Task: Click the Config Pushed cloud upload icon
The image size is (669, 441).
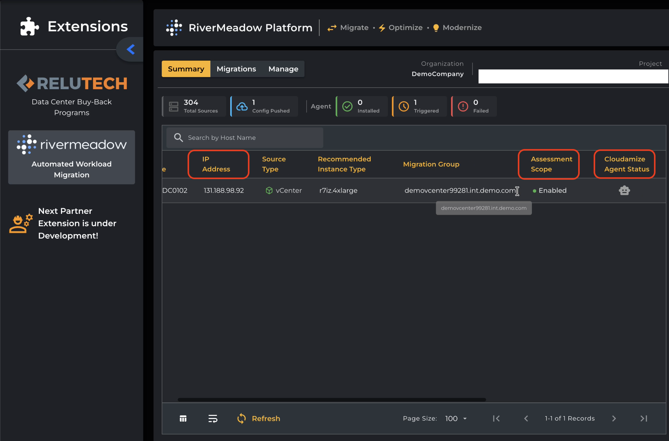Action: point(242,106)
